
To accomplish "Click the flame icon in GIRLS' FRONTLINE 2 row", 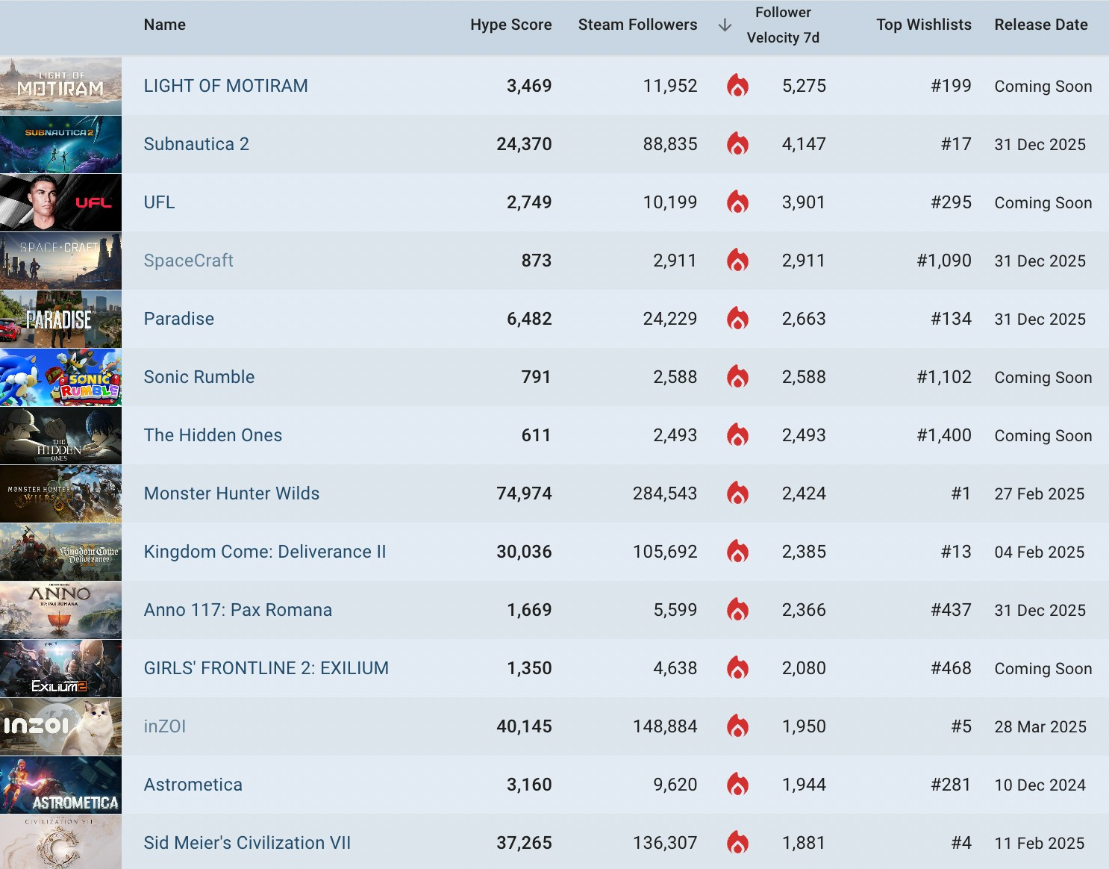I will point(737,668).
